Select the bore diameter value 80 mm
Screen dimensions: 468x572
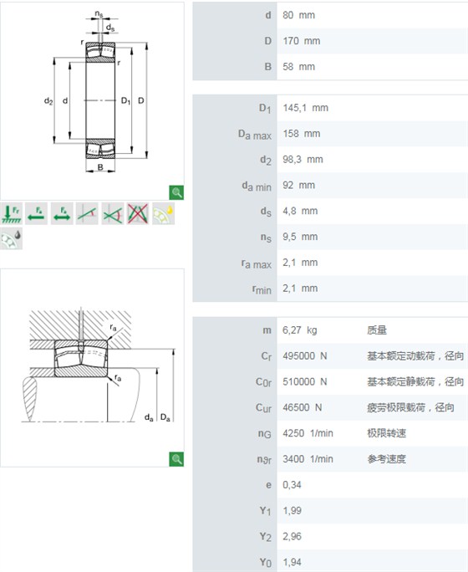tap(298, 15)
